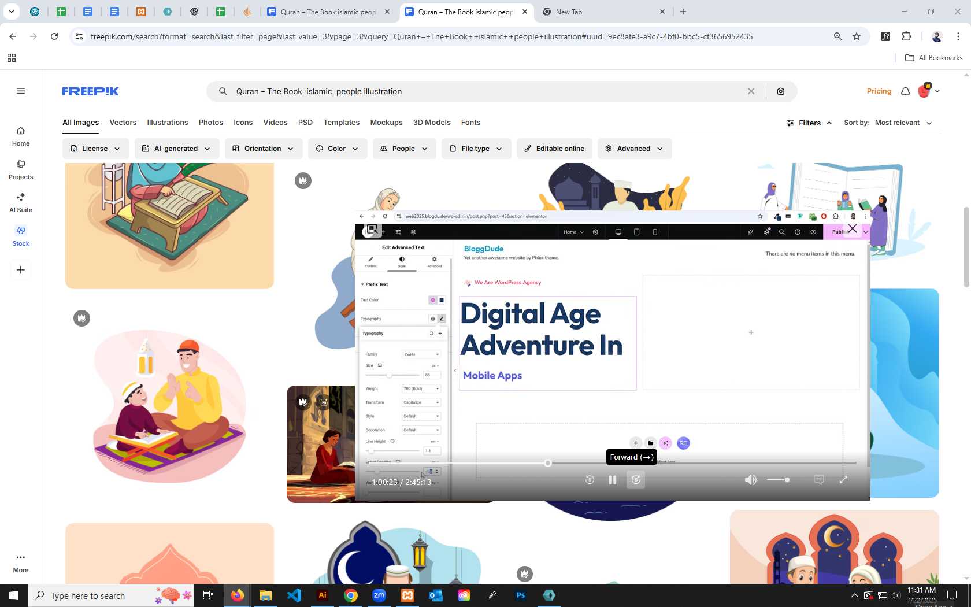Switch to the PSD category
This screenshot has height=607, width=971.
coord(305,123)
